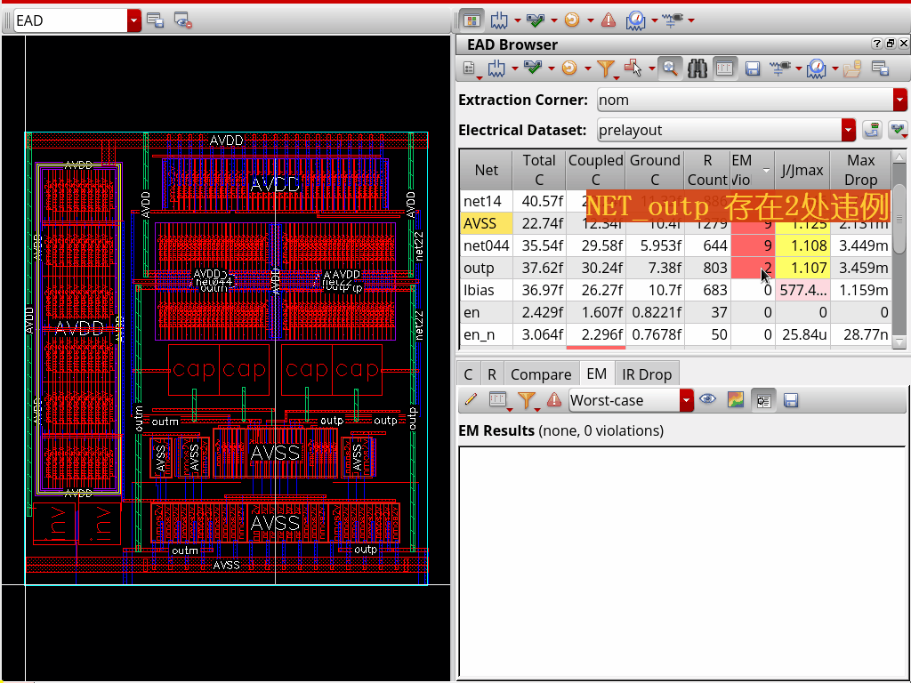Click the help question mark on EAD Browser
Screen dimensions: 911x683
[x=875, y=44]
